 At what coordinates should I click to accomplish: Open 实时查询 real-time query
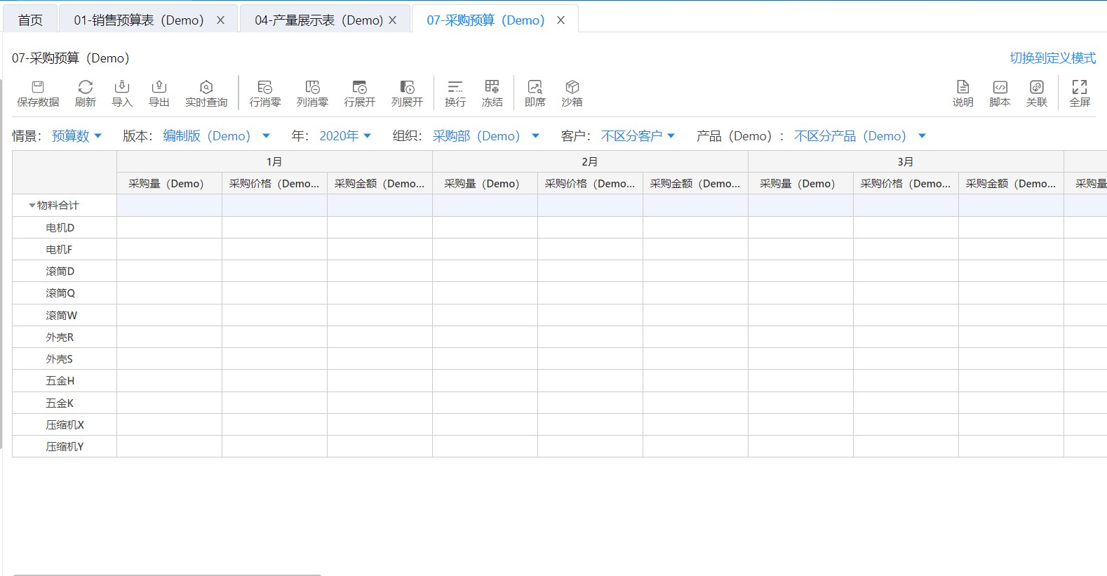(x=206, y=87)
